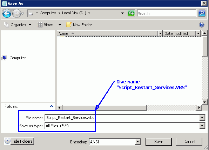Screen dimensions: 209x150
Task: Click the File name text field
Action: (x=122, y=118)
